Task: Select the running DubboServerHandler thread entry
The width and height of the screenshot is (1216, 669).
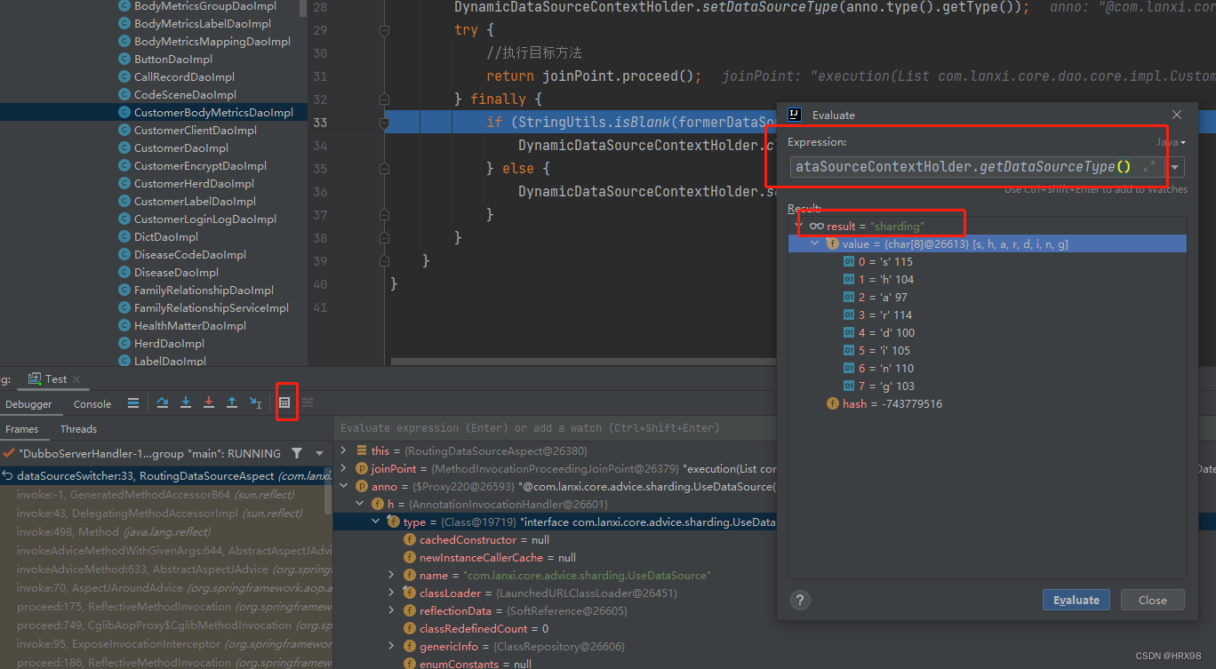Action: click(x=149, y=453)
